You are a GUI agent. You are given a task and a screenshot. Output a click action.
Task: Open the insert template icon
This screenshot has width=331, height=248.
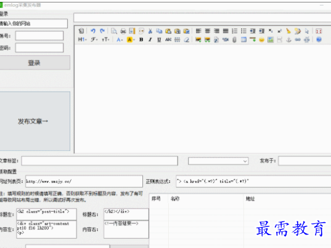click(132, 31)
